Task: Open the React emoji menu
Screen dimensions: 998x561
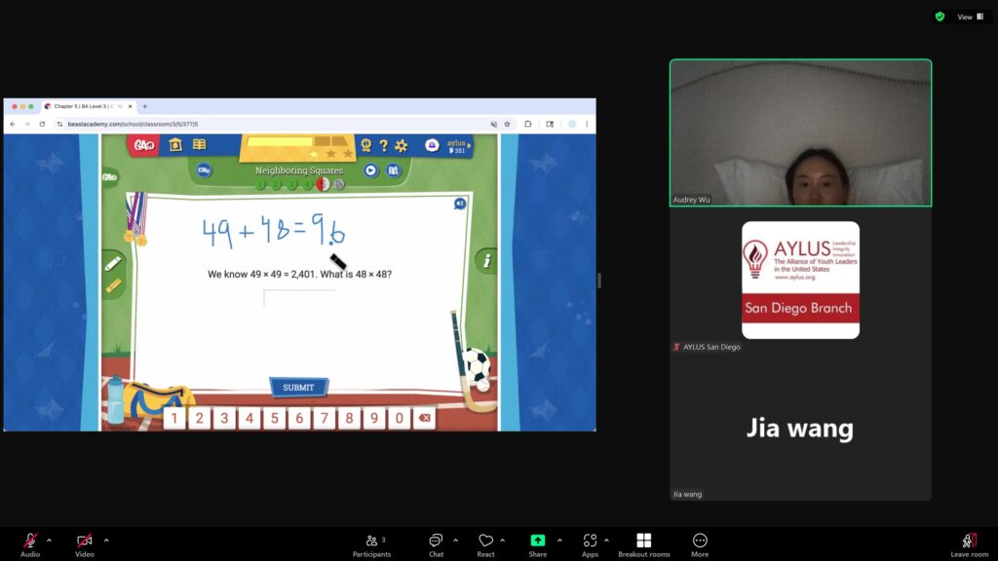Action: pos(485,544)
